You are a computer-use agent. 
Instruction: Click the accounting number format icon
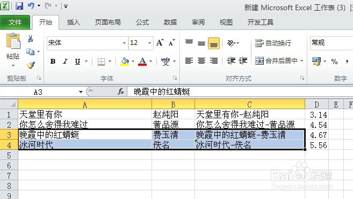coord(316,61)
